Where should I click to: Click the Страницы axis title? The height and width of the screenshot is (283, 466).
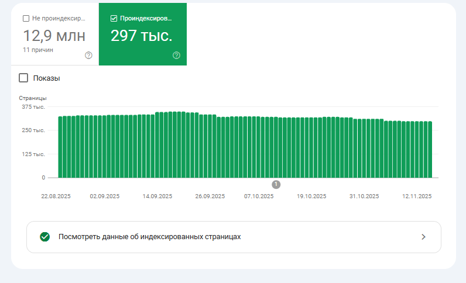pos(33,98)
